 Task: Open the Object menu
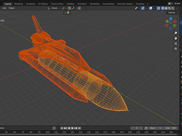tap(12, 8)
